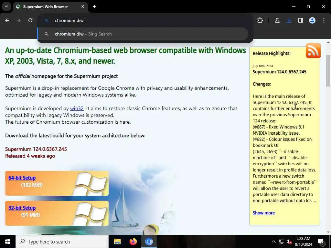The width and height of the screenshot is (331, 248).
Task: Click the scrollbar up arrow
Action: [x=328, y=42]
